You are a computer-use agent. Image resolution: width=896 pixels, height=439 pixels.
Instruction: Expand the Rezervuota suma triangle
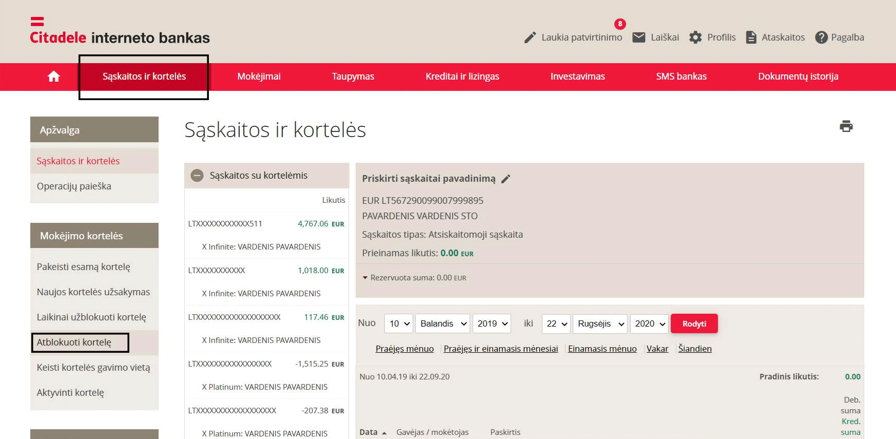(x=365, y=278)
